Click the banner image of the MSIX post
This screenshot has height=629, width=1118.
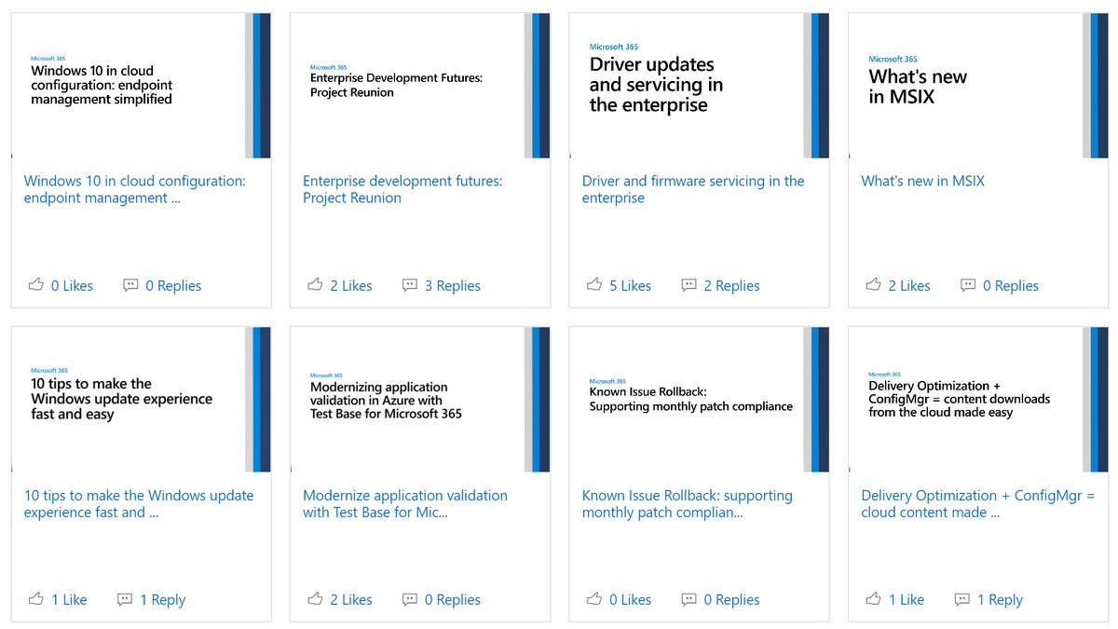click(x=977, y=85)
